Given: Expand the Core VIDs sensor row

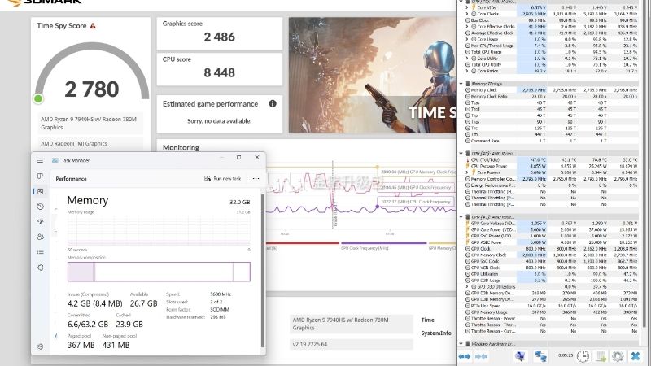Looking at the screenshot, I should click(x=467, y=7).
